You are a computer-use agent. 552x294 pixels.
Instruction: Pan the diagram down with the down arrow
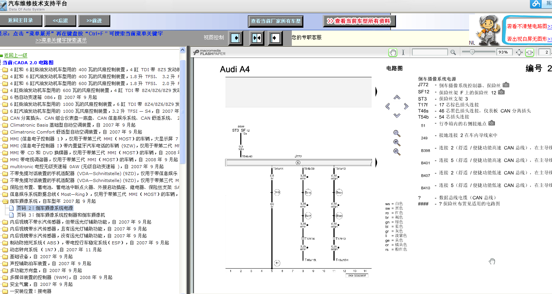(x=397, y=115)
